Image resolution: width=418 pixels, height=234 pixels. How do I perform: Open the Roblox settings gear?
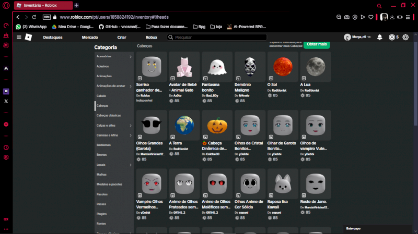(x=405, y=38)
